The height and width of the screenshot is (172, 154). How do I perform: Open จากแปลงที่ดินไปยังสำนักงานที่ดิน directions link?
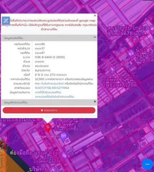54,97
